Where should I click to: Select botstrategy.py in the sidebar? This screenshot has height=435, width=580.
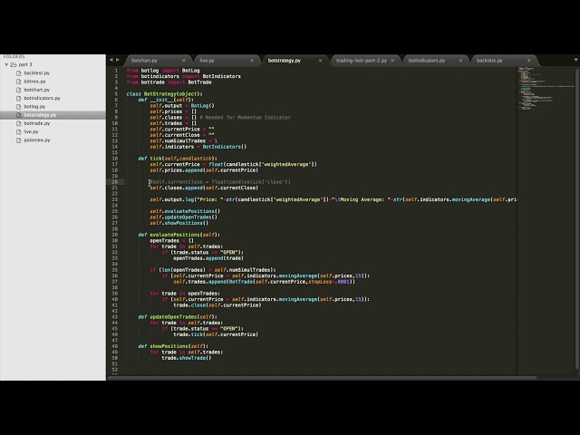click(40, 115)
